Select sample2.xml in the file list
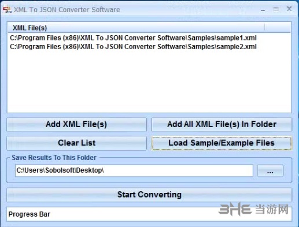The image size is (299, 227). (x=133, y=47)
